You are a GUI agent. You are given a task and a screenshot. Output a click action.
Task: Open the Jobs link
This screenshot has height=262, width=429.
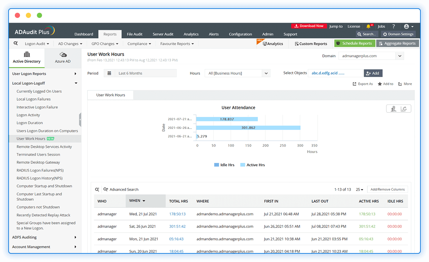[x=381, y=26]
